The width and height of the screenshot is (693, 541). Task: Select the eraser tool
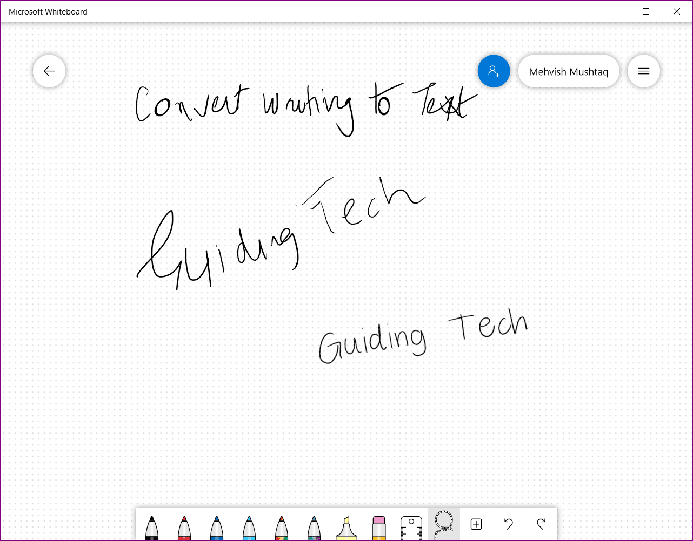379,528
